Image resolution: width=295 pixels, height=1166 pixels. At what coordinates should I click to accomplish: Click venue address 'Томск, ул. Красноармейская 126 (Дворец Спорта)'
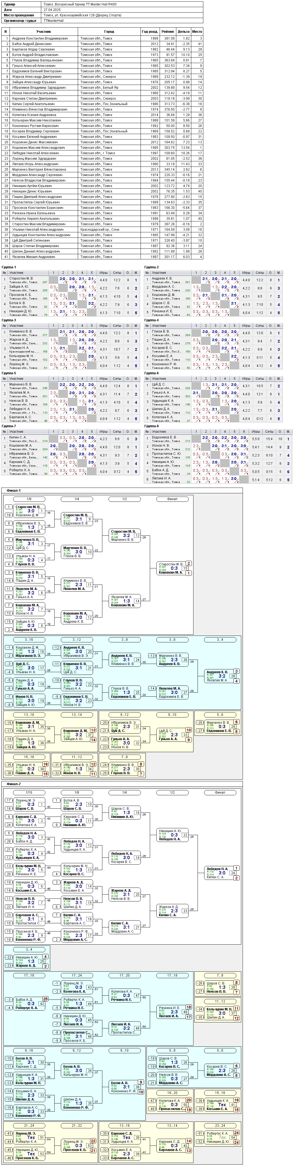point(82,15)
